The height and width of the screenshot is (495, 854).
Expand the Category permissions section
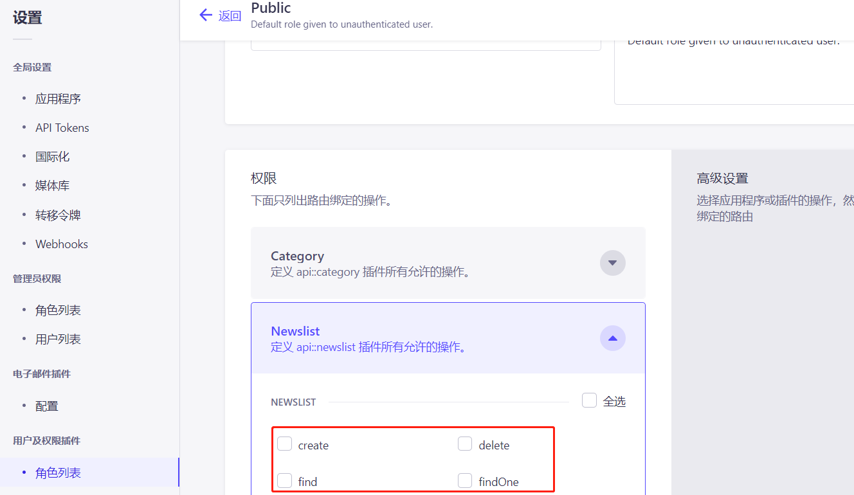pos(612,263)
